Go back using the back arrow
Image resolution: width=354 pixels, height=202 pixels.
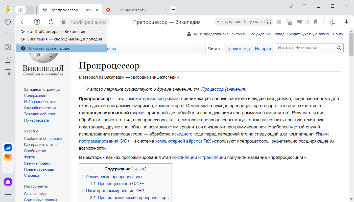(x=23, y=22)
